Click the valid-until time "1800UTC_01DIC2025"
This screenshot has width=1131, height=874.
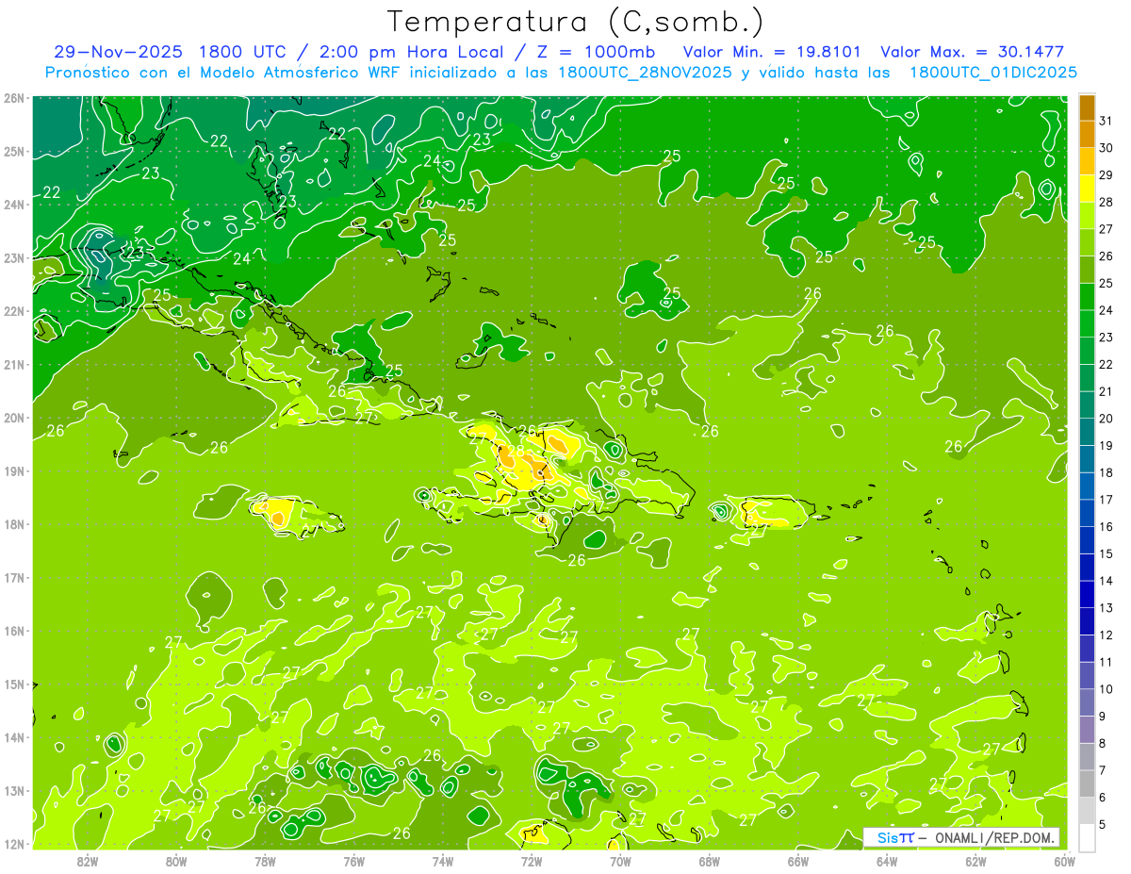pyautogui.click(x=995, y=73)
